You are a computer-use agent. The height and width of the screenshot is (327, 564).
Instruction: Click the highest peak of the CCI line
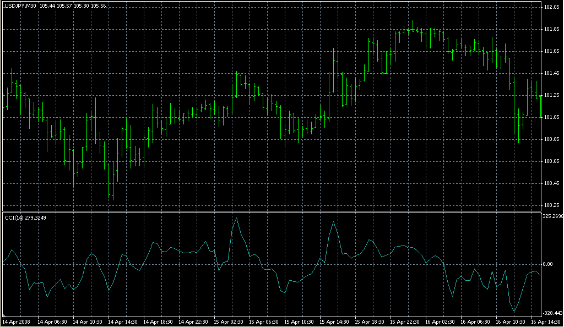coord(236,218)
